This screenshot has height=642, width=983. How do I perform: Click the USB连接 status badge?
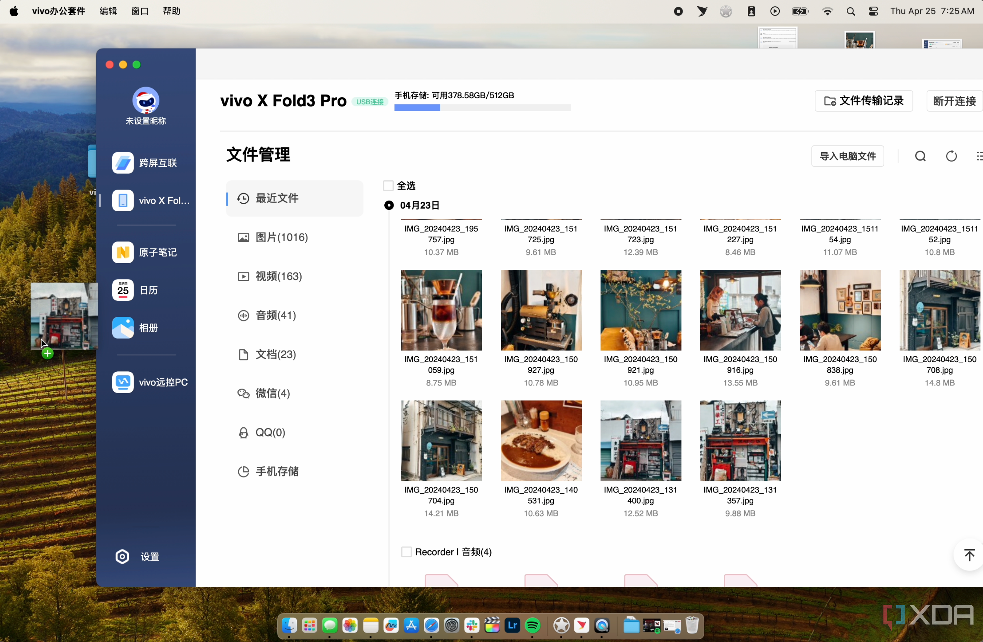[370, 102]
